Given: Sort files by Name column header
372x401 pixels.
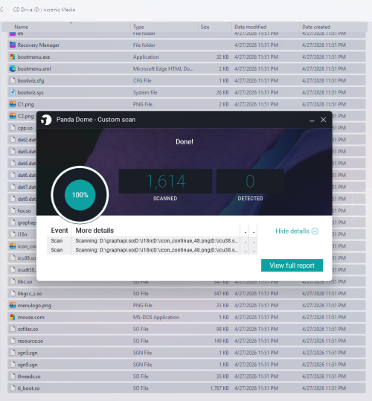Looking at the screenshot, I should click(22, 27).
